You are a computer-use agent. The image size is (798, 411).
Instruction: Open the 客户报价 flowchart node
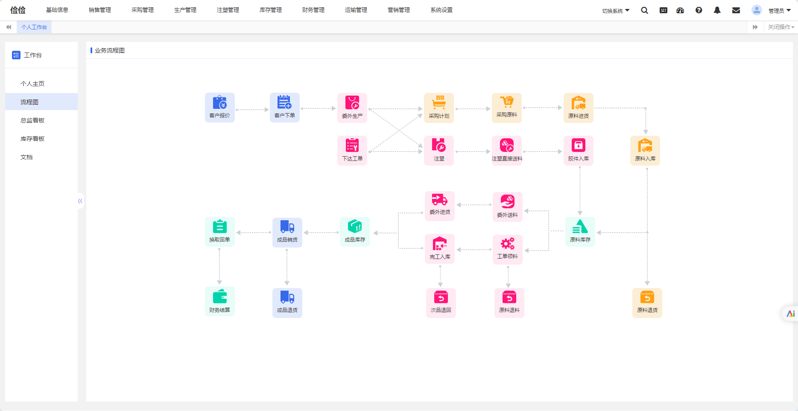pyautogui.click(x=220, y=108)
